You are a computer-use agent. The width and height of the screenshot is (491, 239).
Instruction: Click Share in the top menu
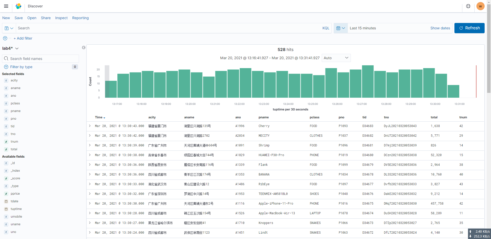coord(46,18)
